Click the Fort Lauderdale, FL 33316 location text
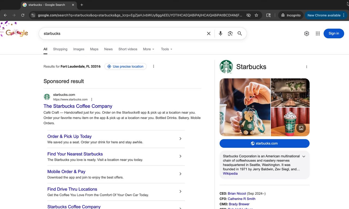 click(80, 67)
